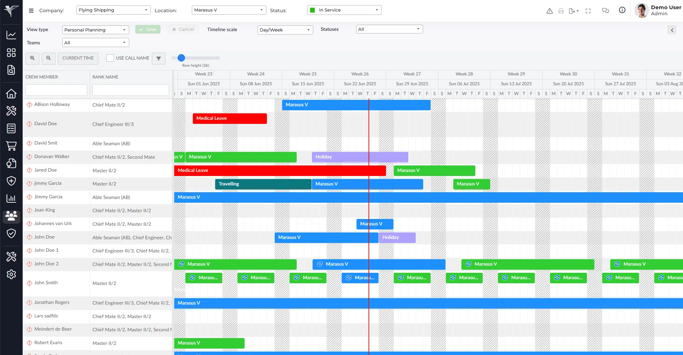Enable the Use Call Name checkbox
This screenshot has width=683, height=355.
(x=110, y=58)
